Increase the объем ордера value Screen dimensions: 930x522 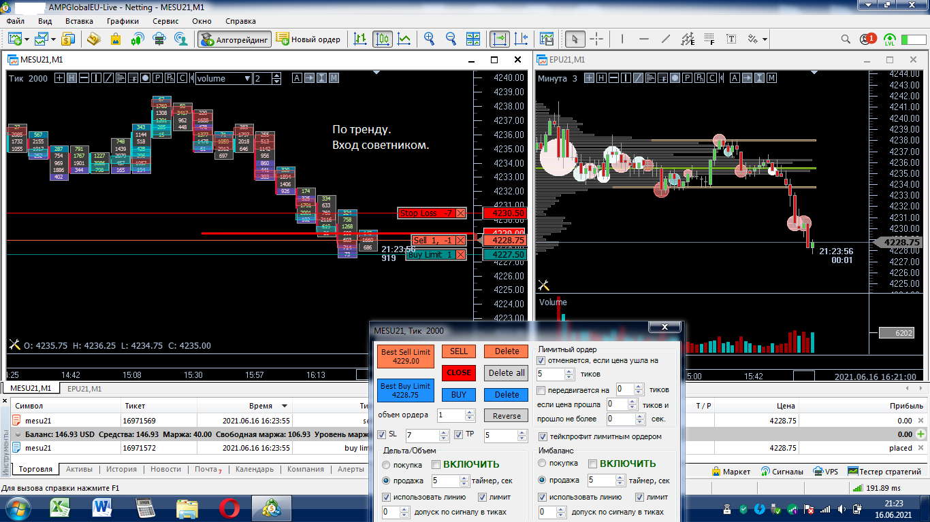tap(470, 412)
